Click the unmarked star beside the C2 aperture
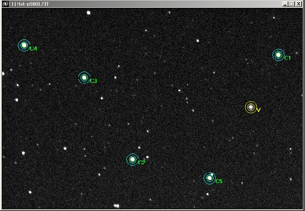The height and width of the screenshot is (211, 305). tap(147, 157)
